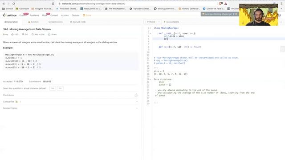This screenshot has height=160, width=285.
Task: Dislike the problem with the thumbs-down icon
Action: tap(23, 35)
